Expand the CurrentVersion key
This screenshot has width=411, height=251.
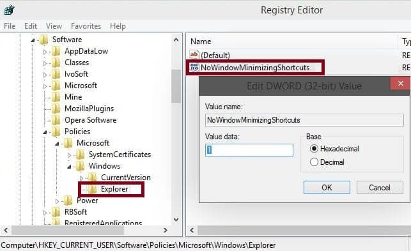[81, 178]
